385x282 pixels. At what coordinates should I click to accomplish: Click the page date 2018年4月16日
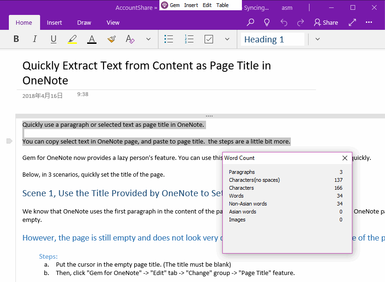tap(42, 96)
